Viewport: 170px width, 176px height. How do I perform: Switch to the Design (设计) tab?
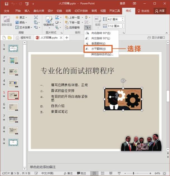pos(50,11)
